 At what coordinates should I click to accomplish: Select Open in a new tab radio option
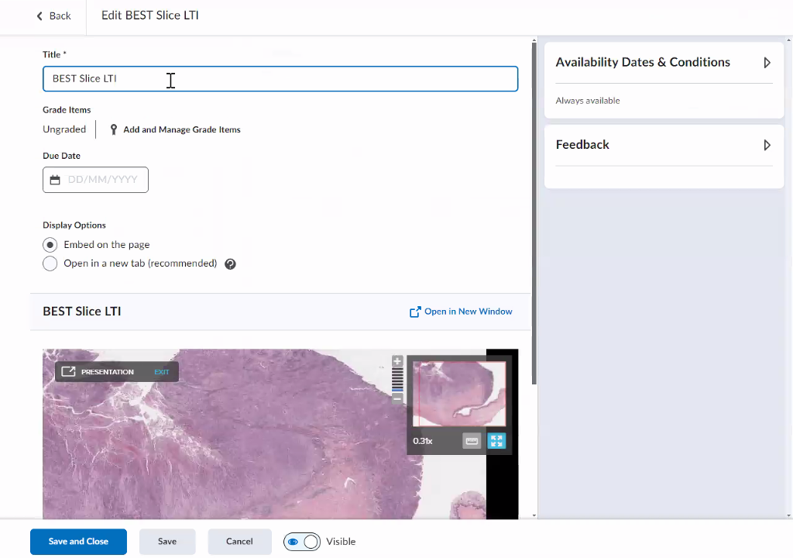pos(50,263)
